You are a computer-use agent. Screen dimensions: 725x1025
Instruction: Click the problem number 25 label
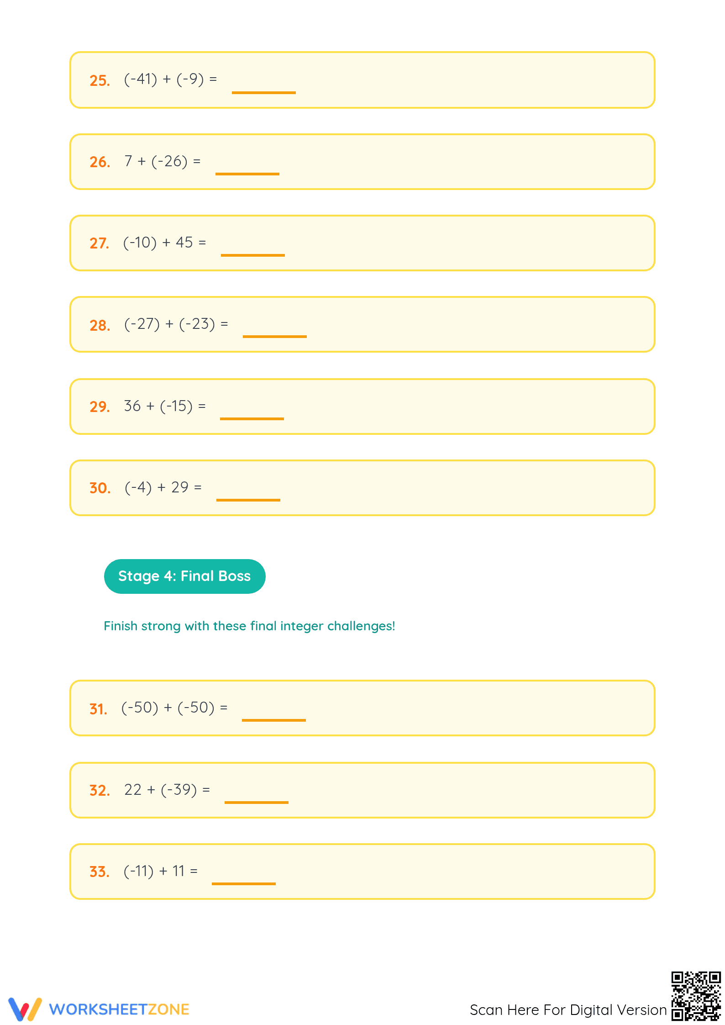tap(100, 80)
